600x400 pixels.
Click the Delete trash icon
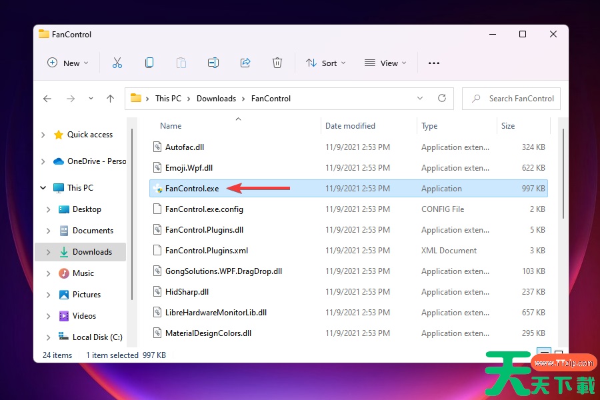click(x=277, y=63)
